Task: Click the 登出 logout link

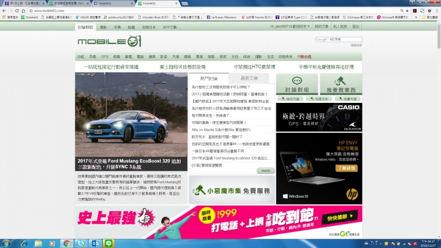Action: click(x=356, y=26)
